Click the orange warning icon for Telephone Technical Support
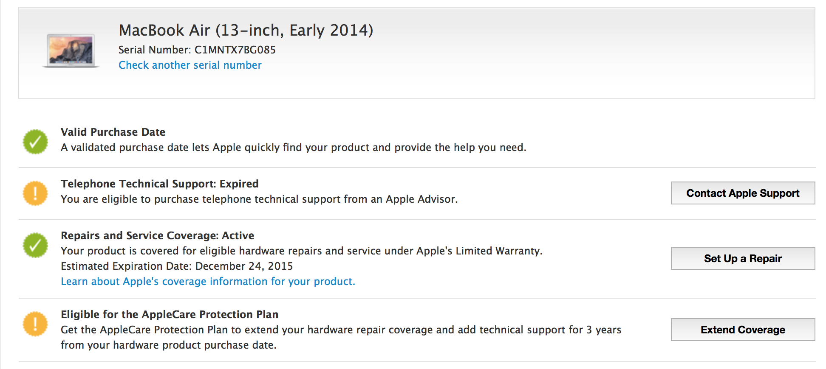The width and height of the screenshot is (826, 369). pyautogui.click(x=35, y=193)
